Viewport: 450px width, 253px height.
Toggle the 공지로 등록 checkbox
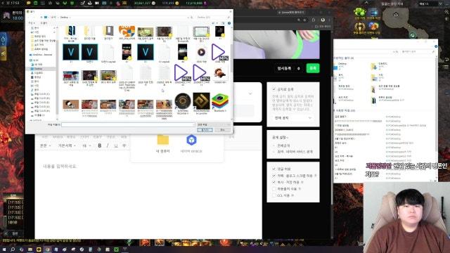tap(274, 89)
